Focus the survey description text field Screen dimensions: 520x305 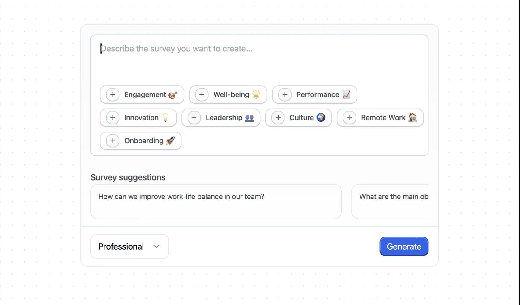point(259,59)
